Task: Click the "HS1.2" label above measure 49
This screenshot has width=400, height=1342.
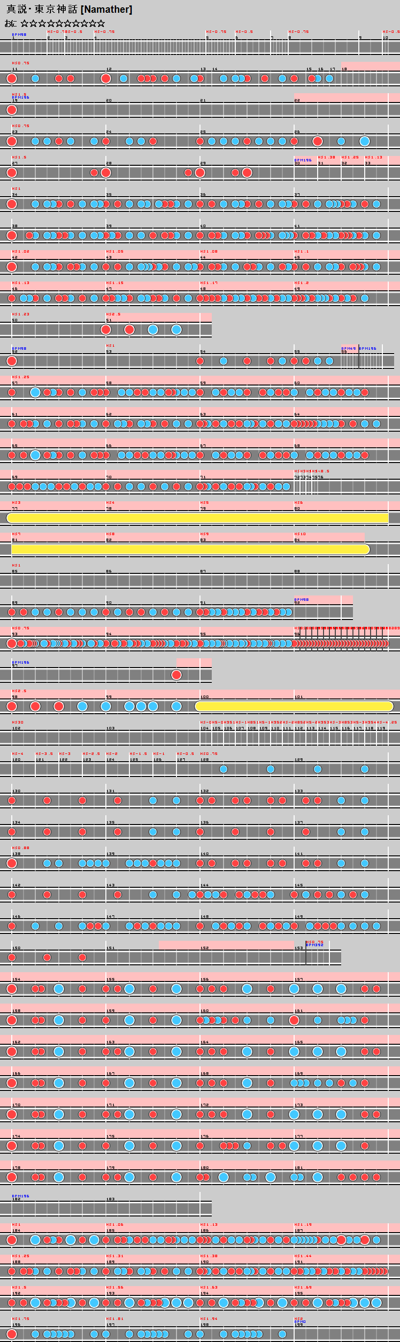Action: 301,283
